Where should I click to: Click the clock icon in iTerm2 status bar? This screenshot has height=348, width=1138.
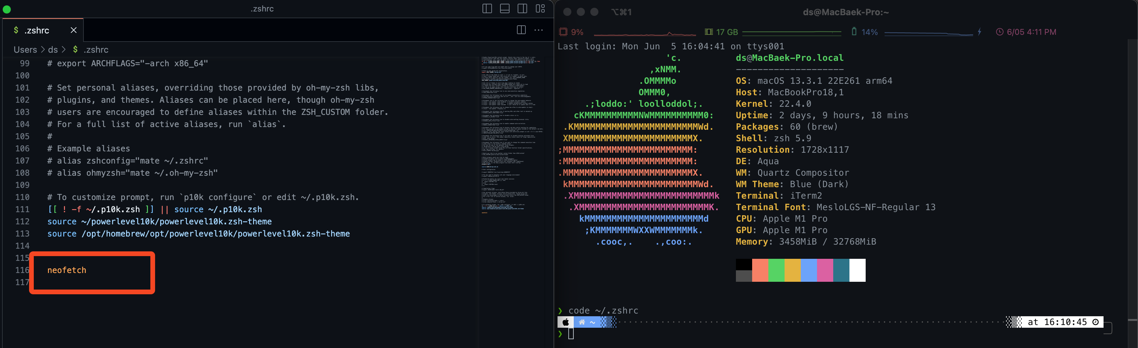click(x=999, y=32)
